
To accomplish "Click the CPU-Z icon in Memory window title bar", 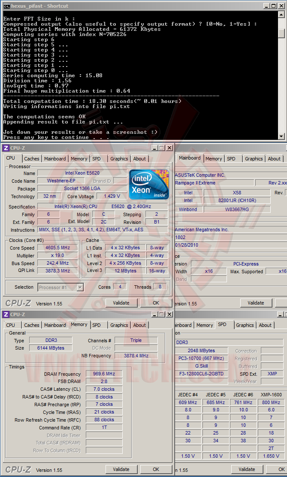I will tap(6, 314).
